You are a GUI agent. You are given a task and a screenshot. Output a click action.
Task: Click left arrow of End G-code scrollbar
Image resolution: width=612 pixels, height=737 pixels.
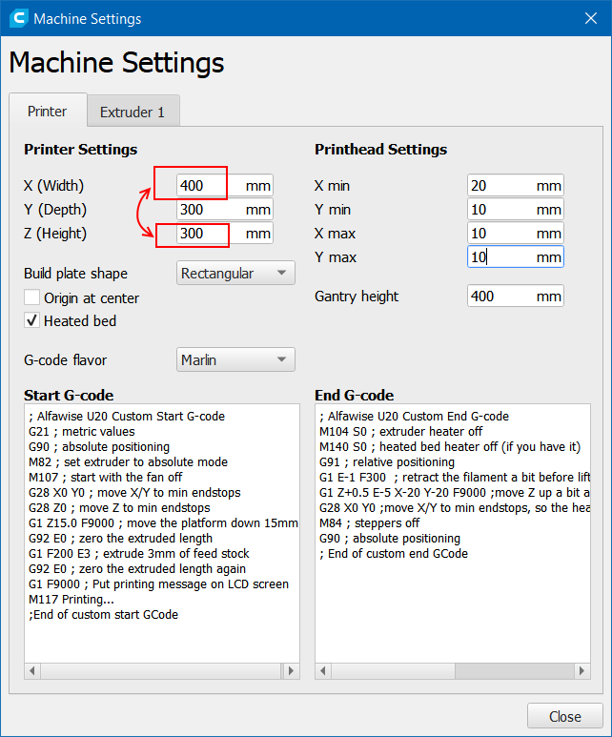point(323,670)
